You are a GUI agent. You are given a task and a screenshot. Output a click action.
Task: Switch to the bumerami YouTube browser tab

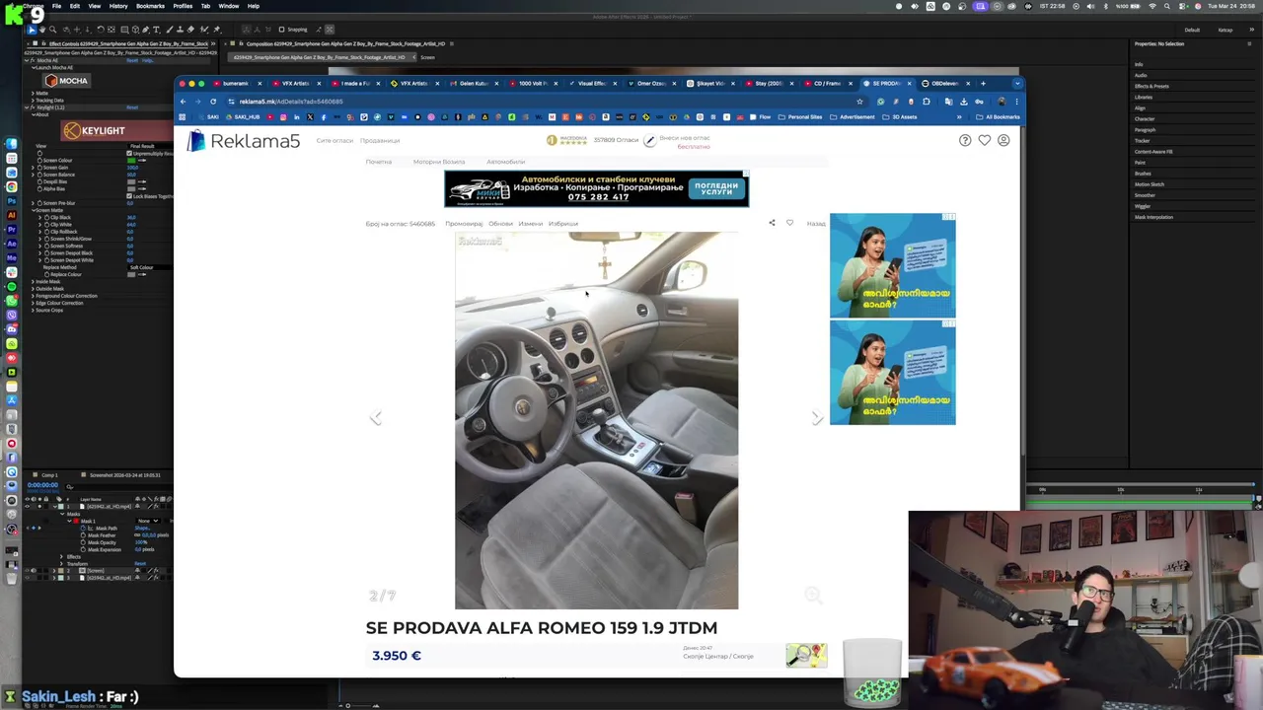click(235, 84)
